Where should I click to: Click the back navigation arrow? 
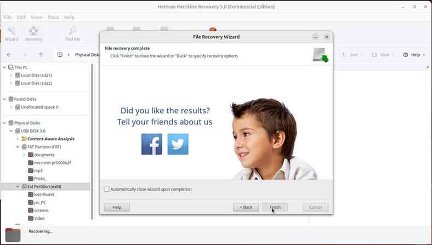pos(9,55)
